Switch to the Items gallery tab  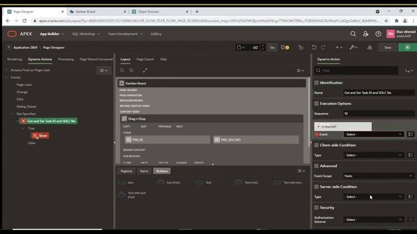pyautogui.click(x=144, y=171)
